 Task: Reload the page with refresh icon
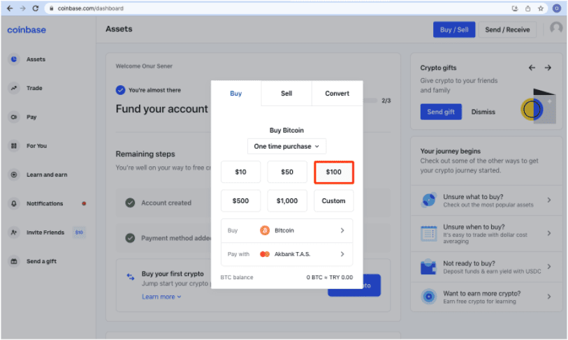(35, 8)
